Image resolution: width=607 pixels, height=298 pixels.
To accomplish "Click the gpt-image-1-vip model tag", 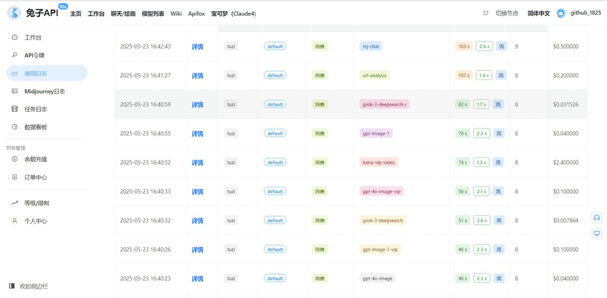I will click(x=380, y=249).
